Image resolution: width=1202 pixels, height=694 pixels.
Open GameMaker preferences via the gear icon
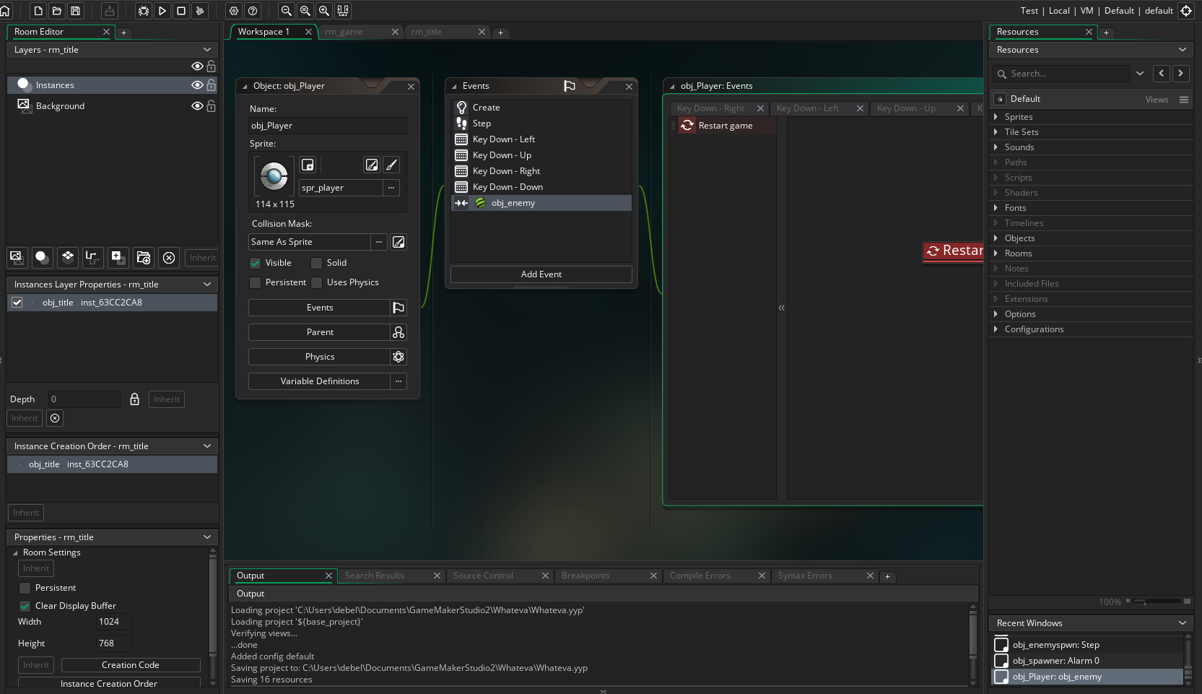tap(234, 11)
